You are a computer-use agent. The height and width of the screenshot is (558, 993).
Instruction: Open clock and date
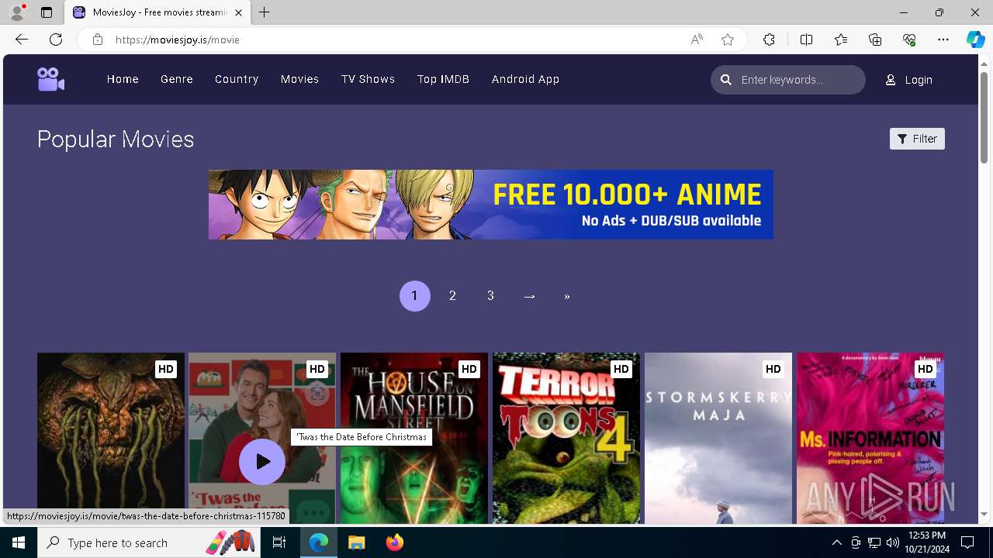[926, 542]
